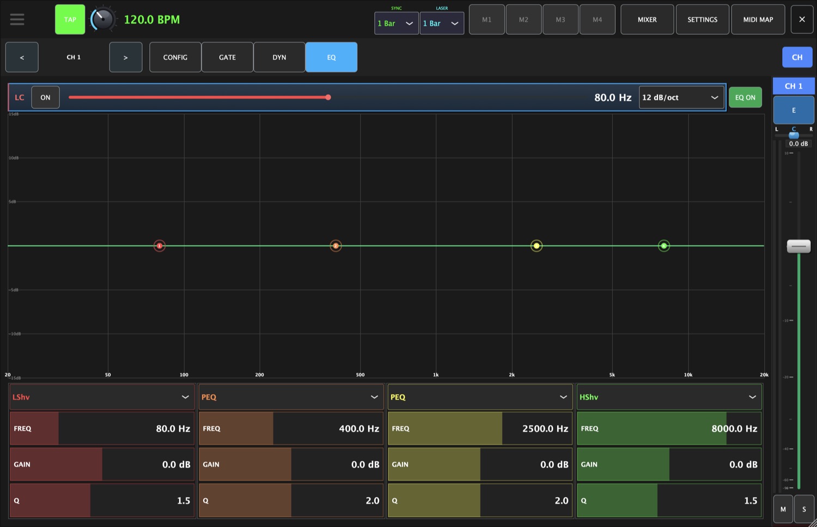The image size is (817, 527).
Task: Click the orange PEQ band GAIN slider
Action: [291, 464]
